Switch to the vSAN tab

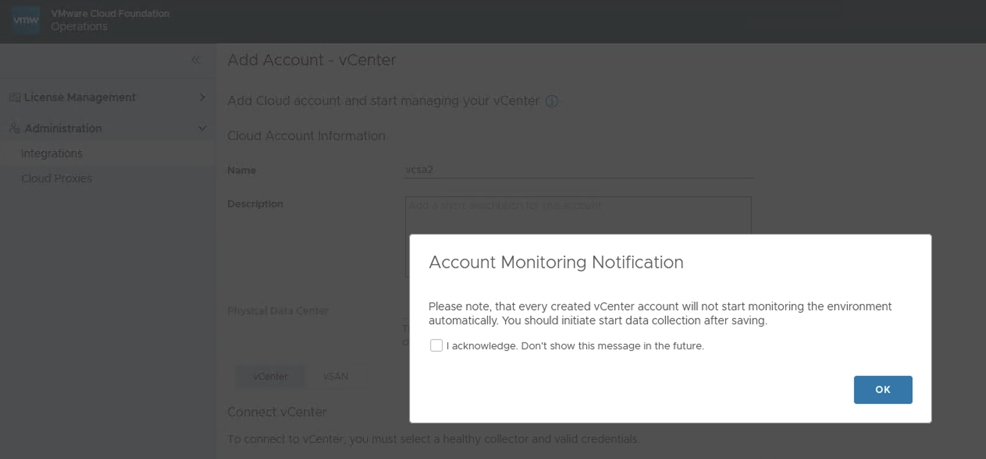[336, 376]
